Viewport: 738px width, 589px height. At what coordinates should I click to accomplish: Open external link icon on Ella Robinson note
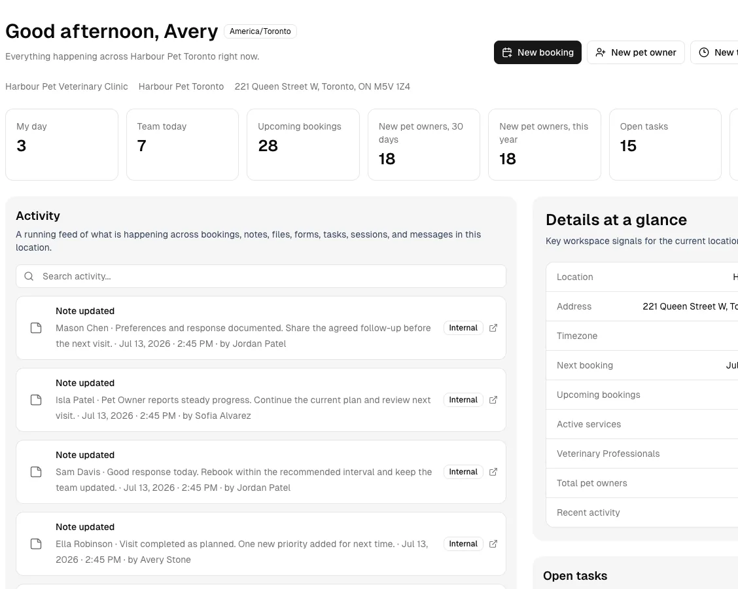pyautogui.click(x=493, y=544)
